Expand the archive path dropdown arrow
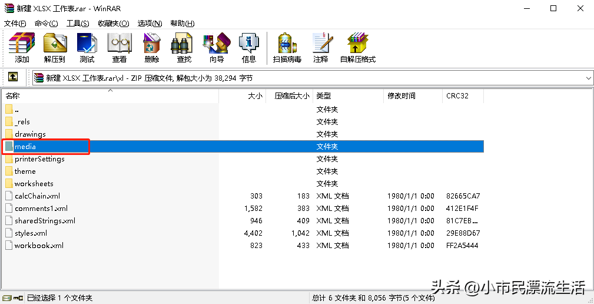 588,78
